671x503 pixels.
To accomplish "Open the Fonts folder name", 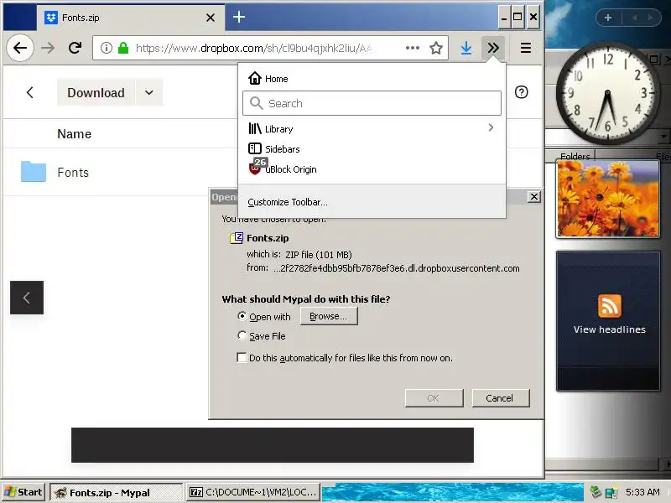I will pyautogui.click(x=73, y=173).
